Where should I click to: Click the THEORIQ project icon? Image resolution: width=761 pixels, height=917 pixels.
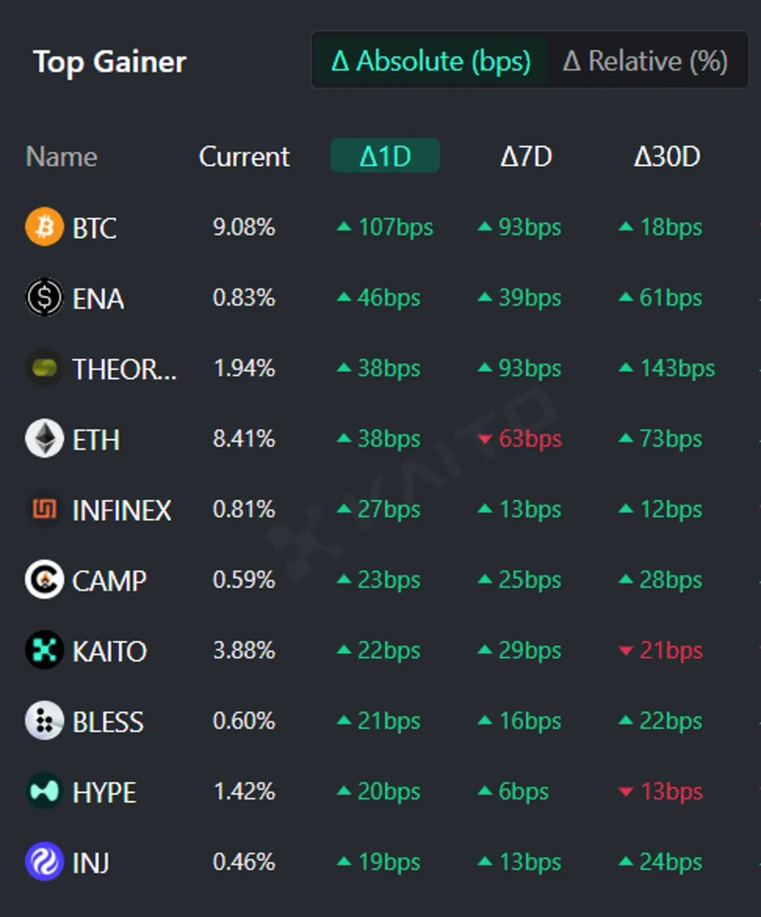[x=44, y=369]
